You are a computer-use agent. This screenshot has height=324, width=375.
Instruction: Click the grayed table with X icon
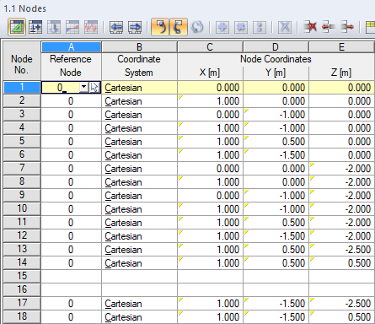coord(285,27)
